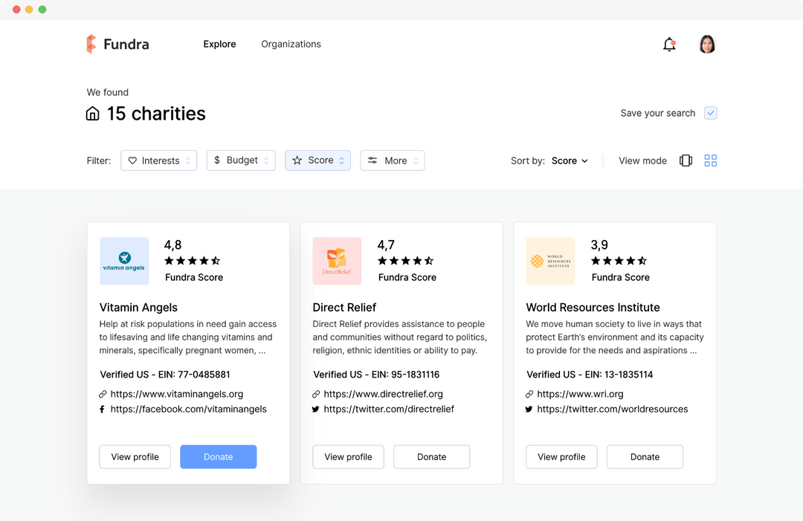Click Twitter icon for Direct Relief
Screen dimensions: 803x521
(x=315, y=410)
